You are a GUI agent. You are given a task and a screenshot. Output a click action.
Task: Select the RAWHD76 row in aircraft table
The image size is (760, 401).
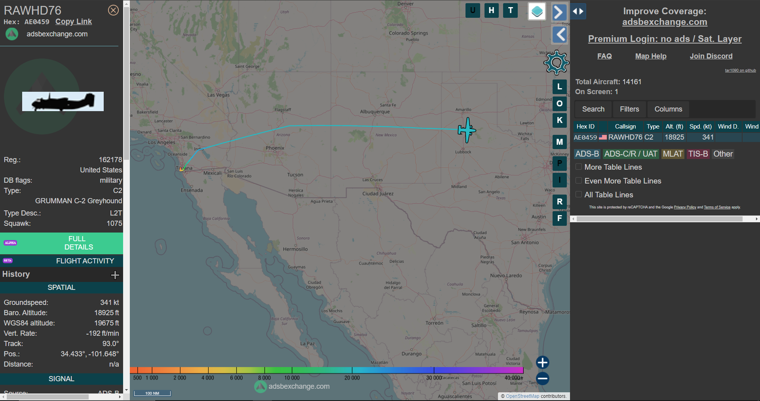pos(667,137)
